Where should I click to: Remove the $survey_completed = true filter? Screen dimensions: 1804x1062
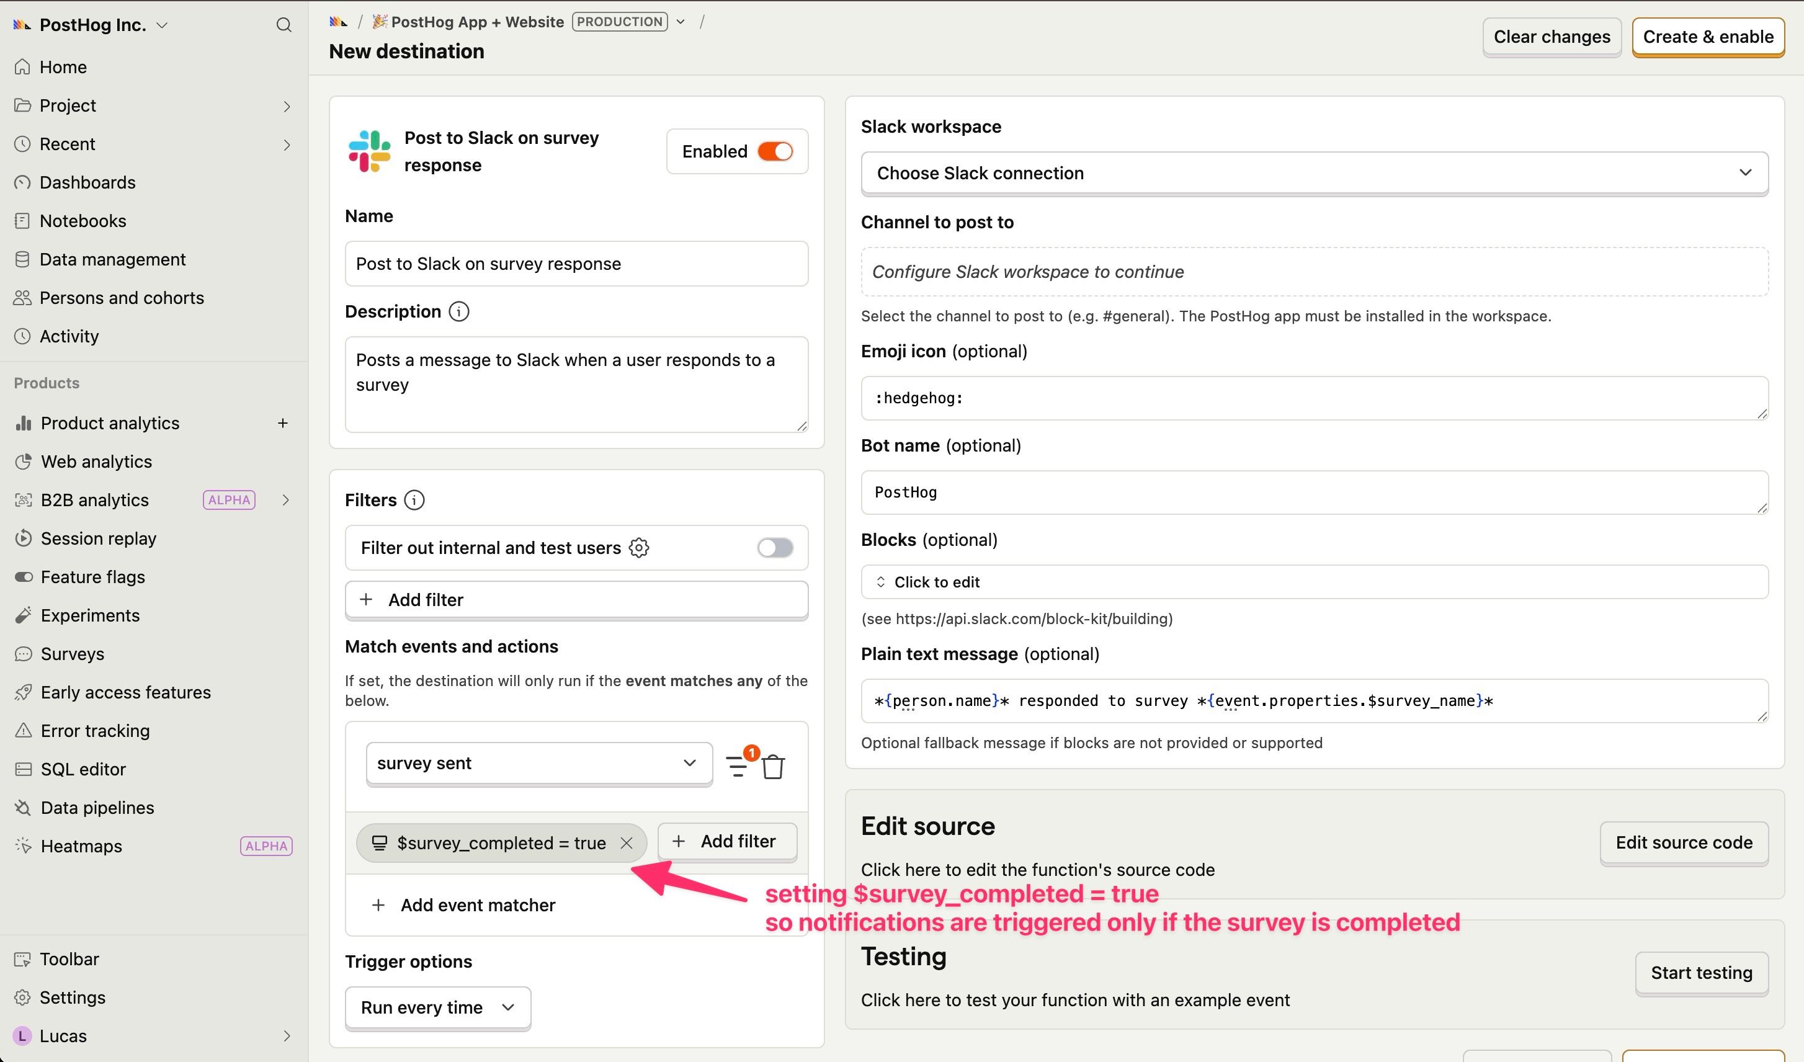point(627,843)
